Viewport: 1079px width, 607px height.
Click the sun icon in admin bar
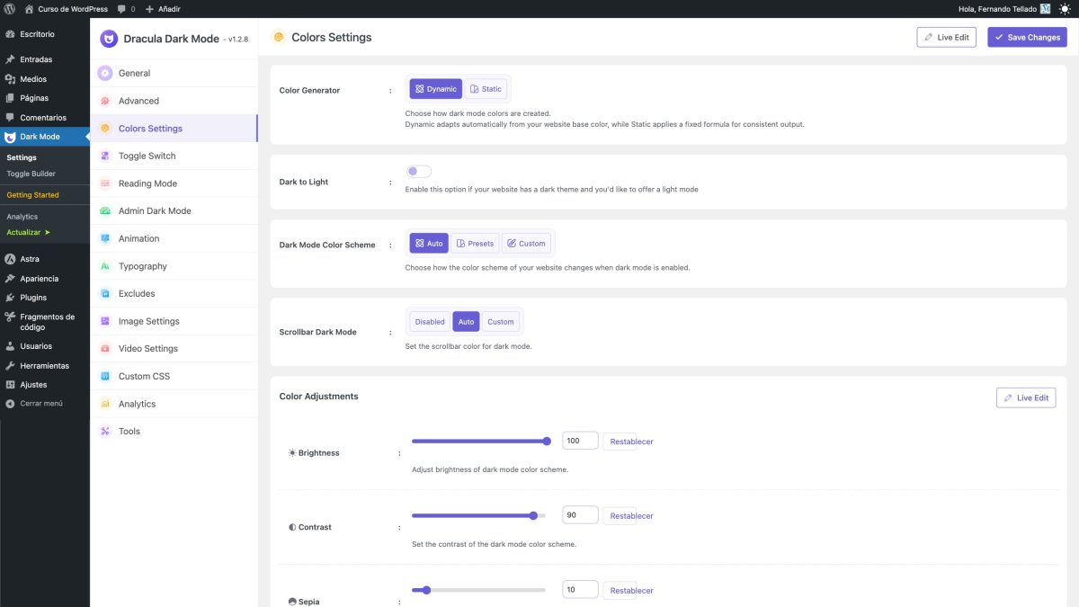click(x=1065, y=9)
